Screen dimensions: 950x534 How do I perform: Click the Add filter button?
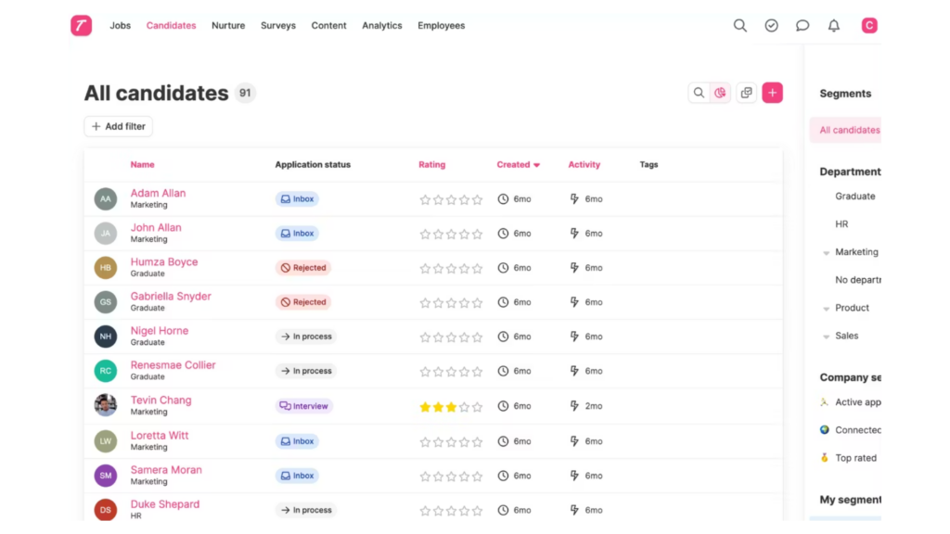tap(118, 126)
